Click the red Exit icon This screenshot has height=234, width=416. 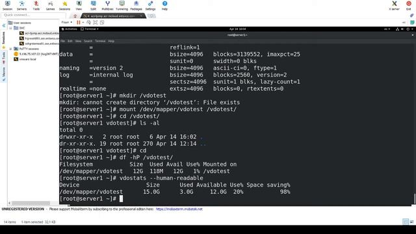tap(409, 5)
